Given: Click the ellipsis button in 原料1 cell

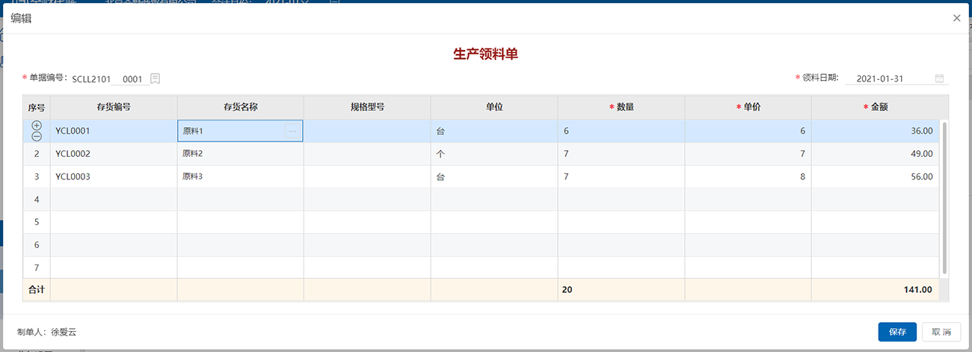Looking at the screenshot, I should [292, 132].
